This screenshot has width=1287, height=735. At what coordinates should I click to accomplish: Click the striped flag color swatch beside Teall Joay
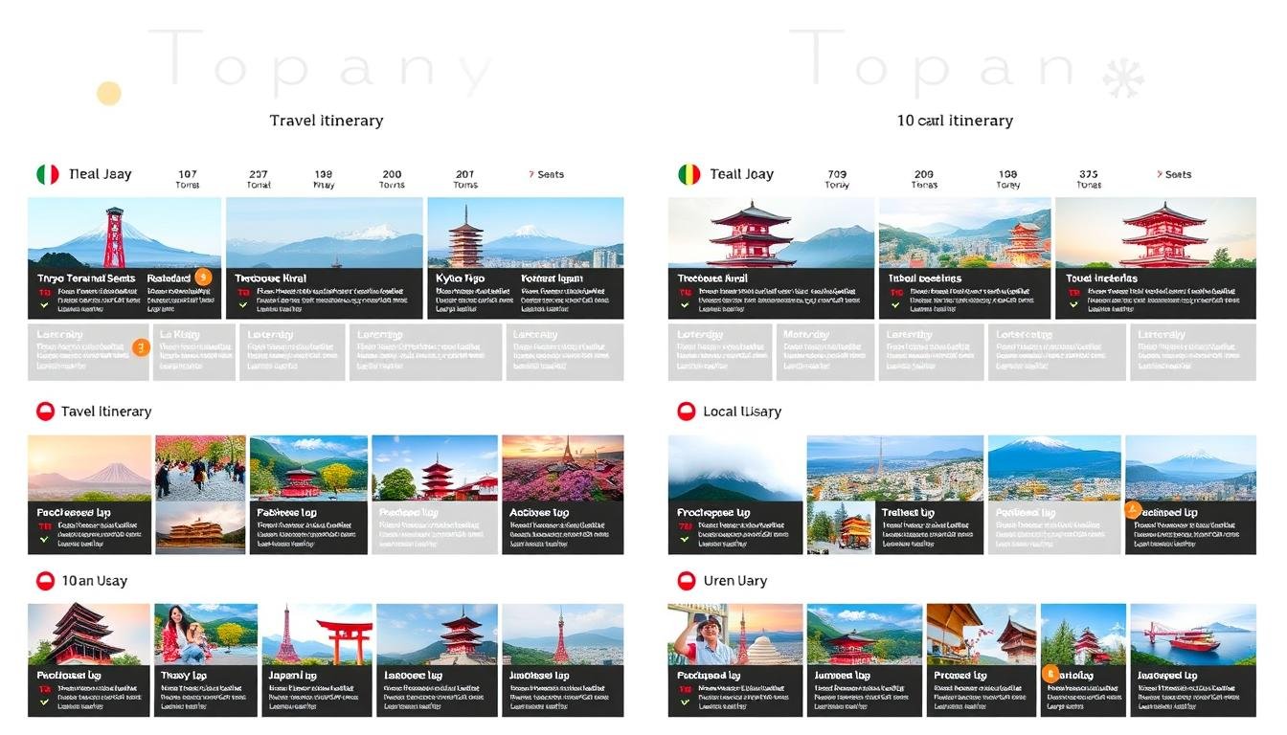(688, 173)
